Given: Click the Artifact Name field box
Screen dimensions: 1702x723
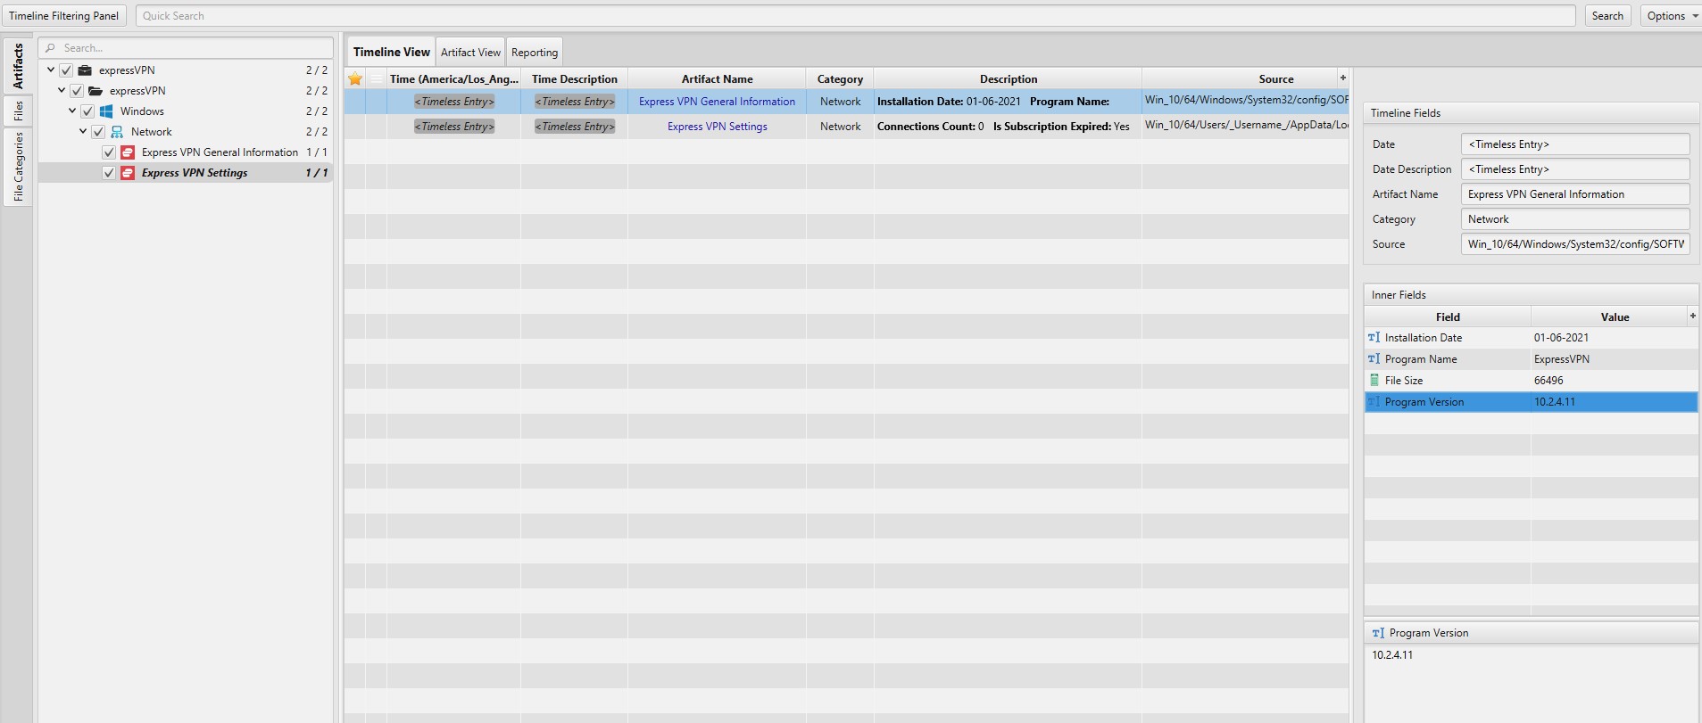Looking at the screenshot, I should pos(1575,194).
